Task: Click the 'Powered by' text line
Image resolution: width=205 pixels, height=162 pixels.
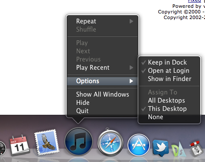Action: [188, 6]
